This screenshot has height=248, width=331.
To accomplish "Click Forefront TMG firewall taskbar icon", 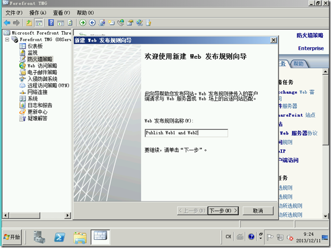I will coord(100,236).
